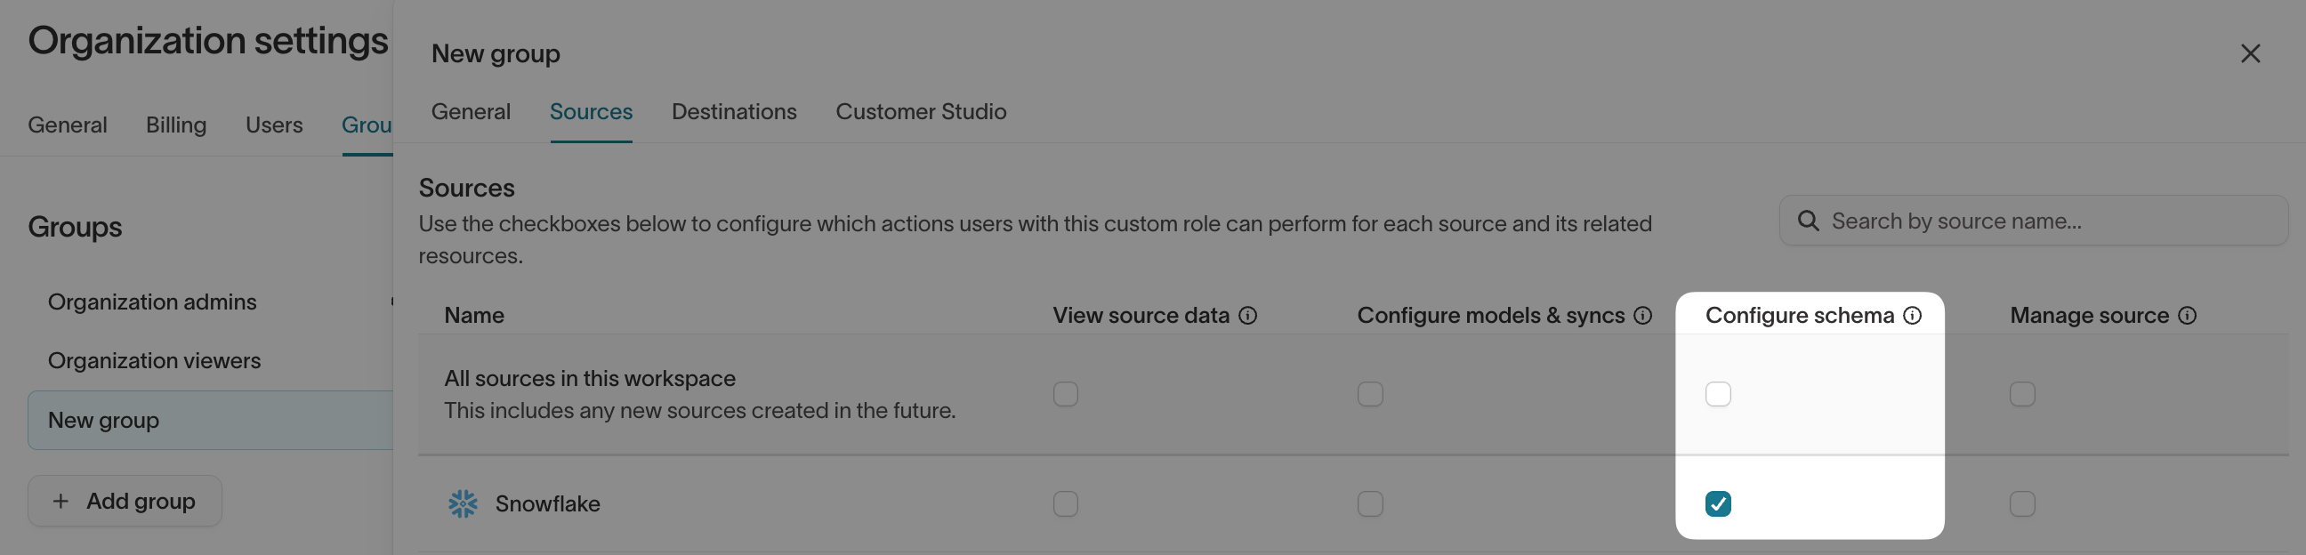
Task: Select the Billing tab
Action: [x=175, y=125]
